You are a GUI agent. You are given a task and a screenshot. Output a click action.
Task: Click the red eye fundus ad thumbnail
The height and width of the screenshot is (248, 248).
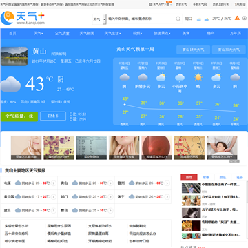pos(156,147)
